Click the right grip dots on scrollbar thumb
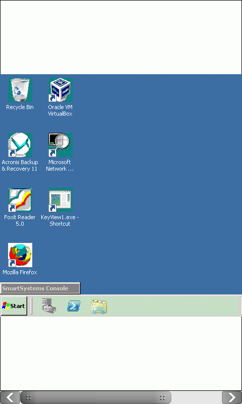 162,397
